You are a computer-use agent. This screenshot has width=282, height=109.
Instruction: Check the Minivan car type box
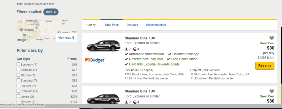click(18, 102)
